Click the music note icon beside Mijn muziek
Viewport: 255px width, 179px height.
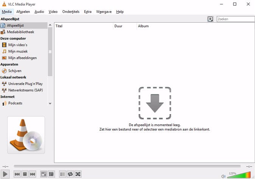4,51
